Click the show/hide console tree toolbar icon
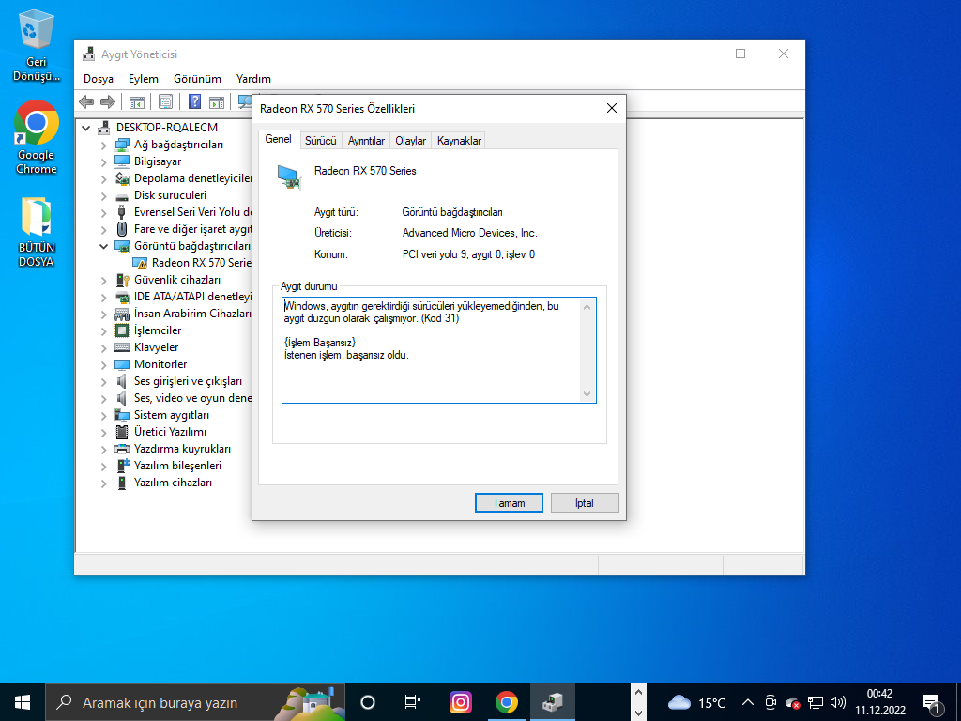 coord(136,101)
